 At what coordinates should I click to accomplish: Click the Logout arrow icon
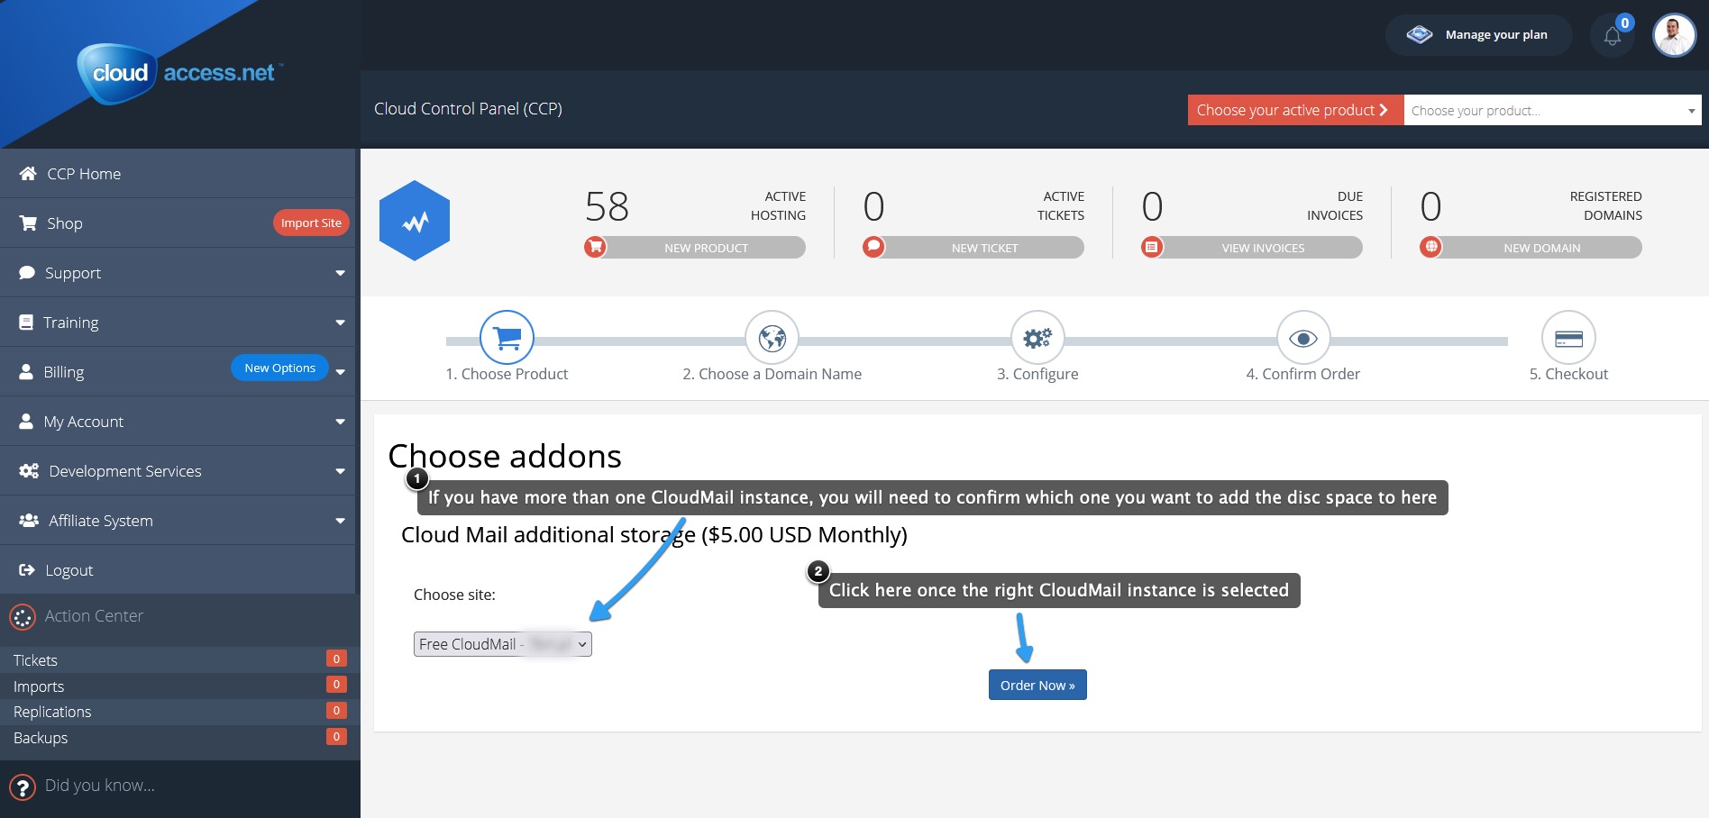[x=27, y=569]
